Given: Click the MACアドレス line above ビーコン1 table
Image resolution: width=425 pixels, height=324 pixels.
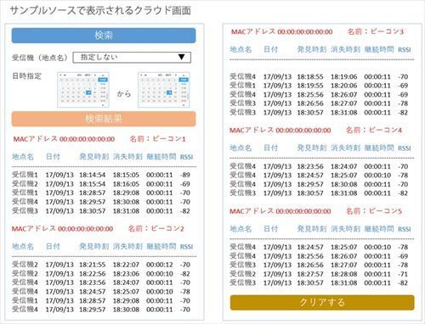Looking at the screenshot, I should click(64, 139).
